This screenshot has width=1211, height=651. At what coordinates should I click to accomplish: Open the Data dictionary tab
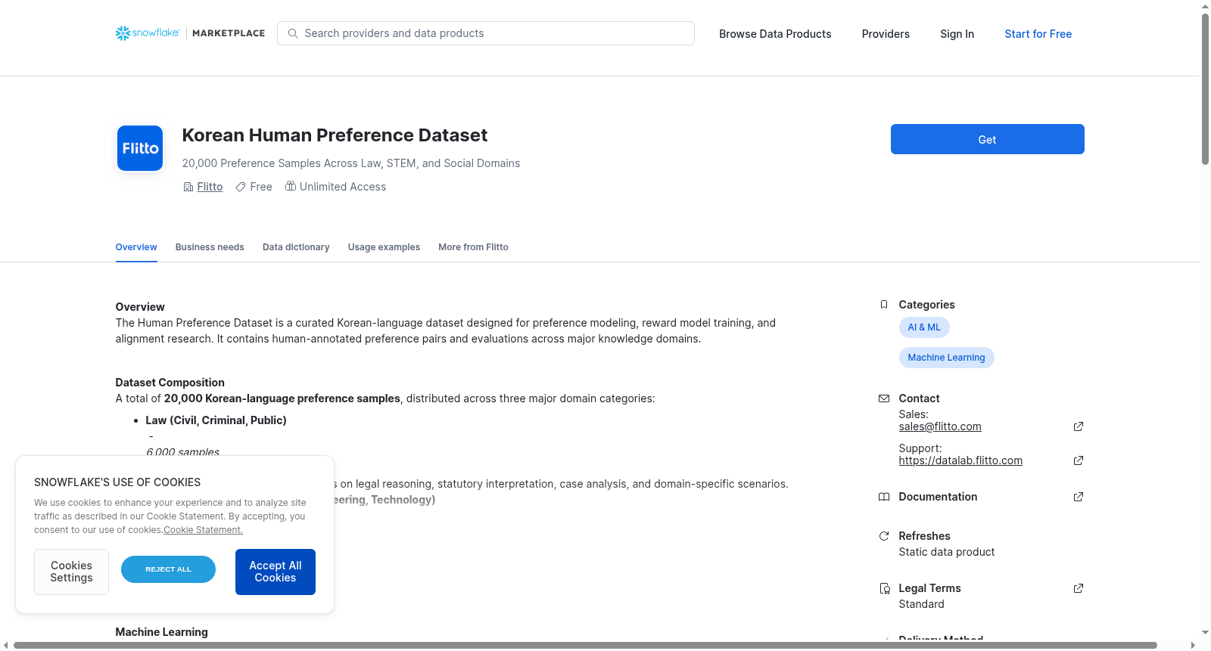click(296, 247)
